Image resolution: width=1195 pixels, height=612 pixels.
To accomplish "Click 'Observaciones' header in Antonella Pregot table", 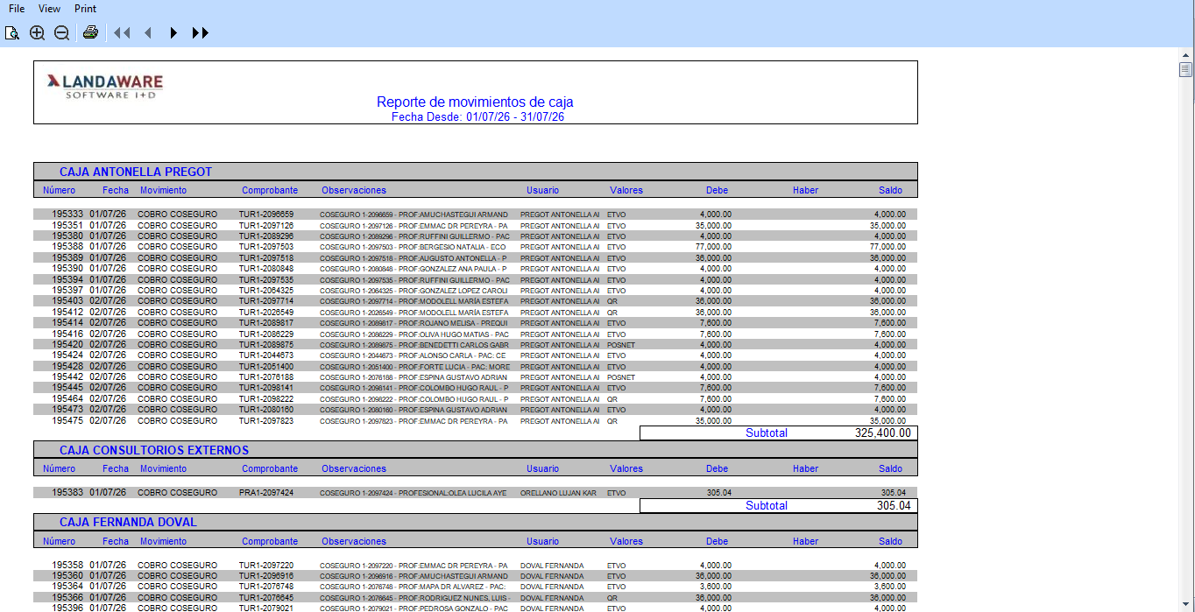I will click(354, 190).
